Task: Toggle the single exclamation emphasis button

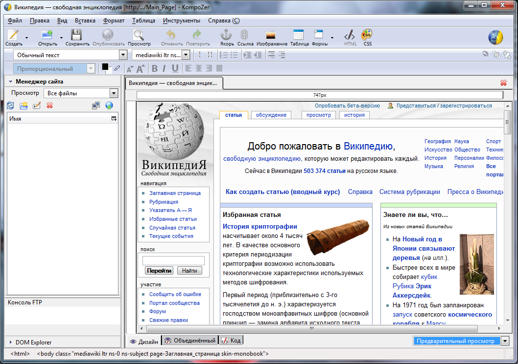Action: (x=200, y=55)
